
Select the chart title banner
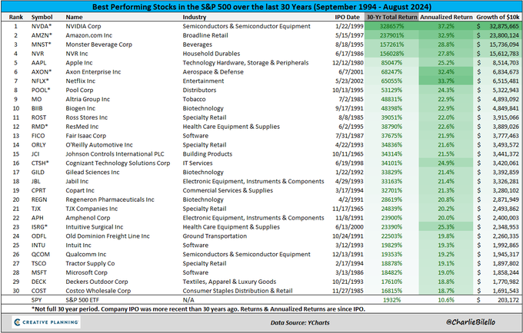pos(261,7)
